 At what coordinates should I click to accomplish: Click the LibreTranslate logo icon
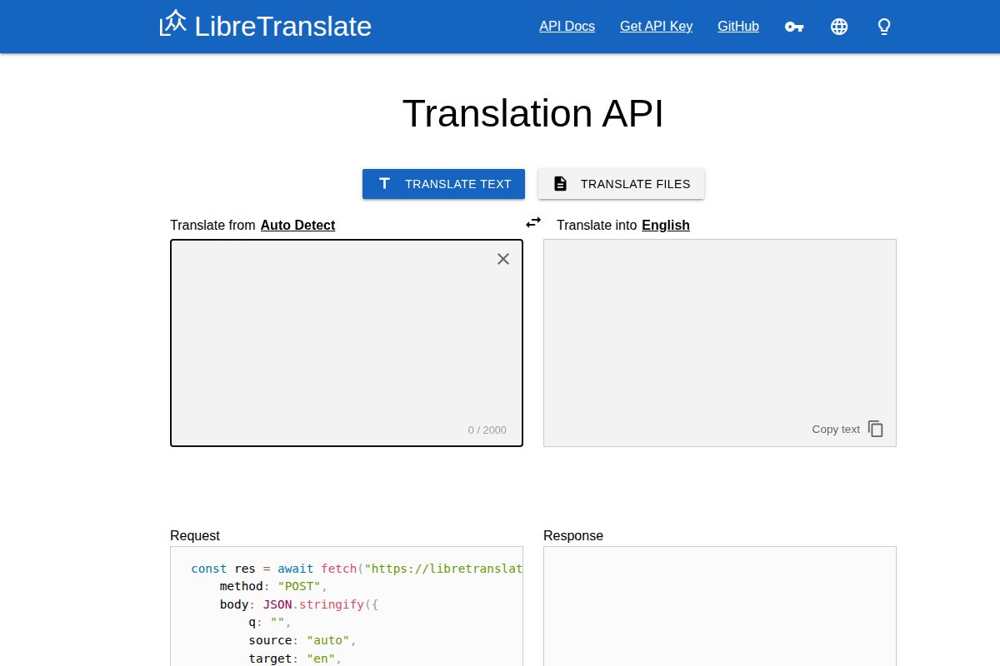173,24
